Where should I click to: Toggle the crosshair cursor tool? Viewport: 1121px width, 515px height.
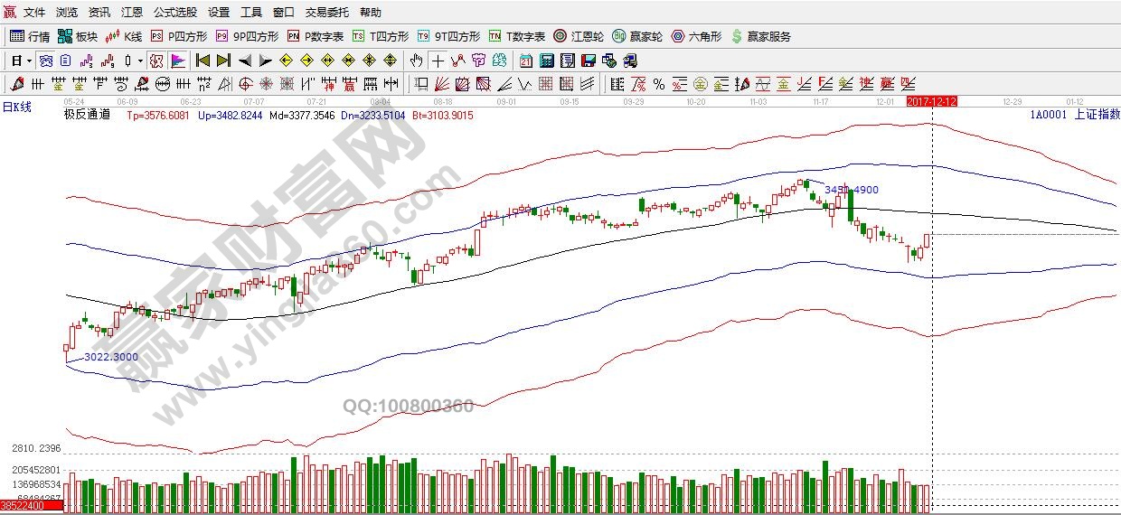click(x=438, y=61)
